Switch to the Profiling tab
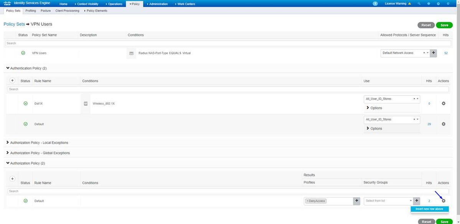 (31, 11)
